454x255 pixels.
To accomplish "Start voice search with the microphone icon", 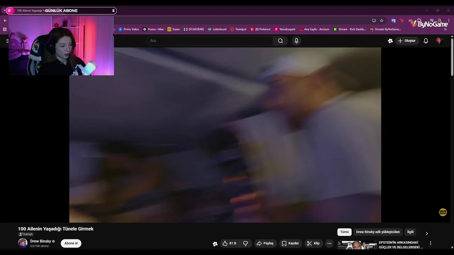I will 297,41.
